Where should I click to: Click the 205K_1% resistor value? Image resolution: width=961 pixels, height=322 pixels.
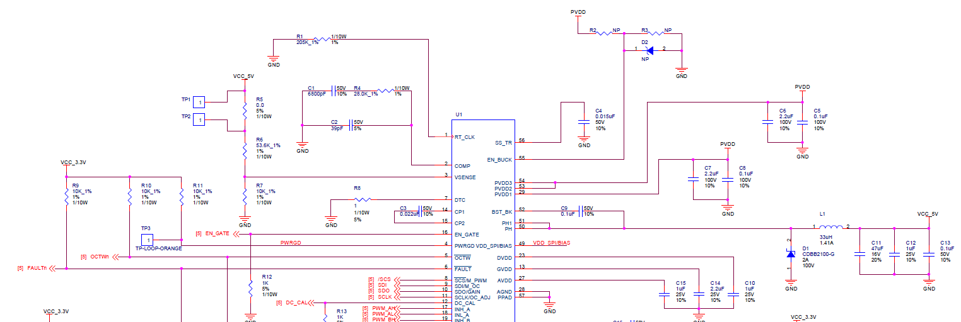[x=307, y=42]
